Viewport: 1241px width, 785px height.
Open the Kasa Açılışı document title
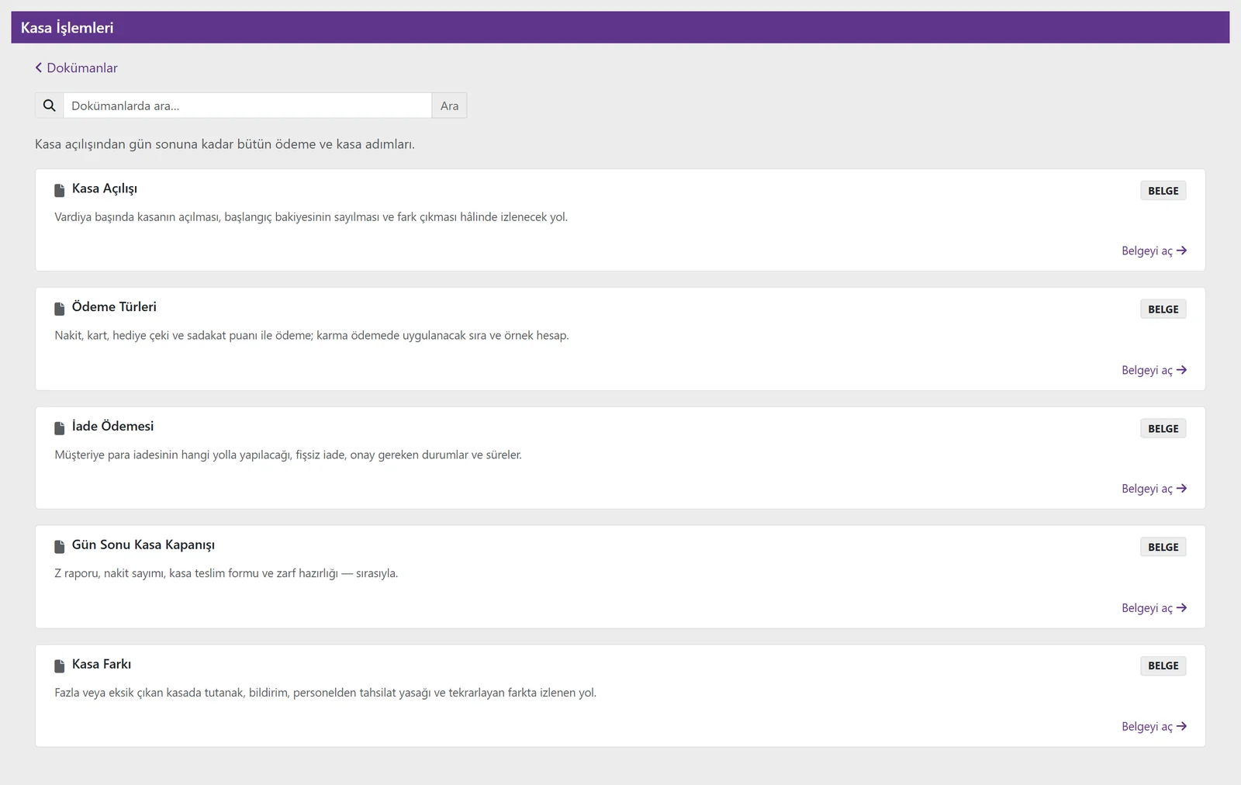tap(105, 188)
